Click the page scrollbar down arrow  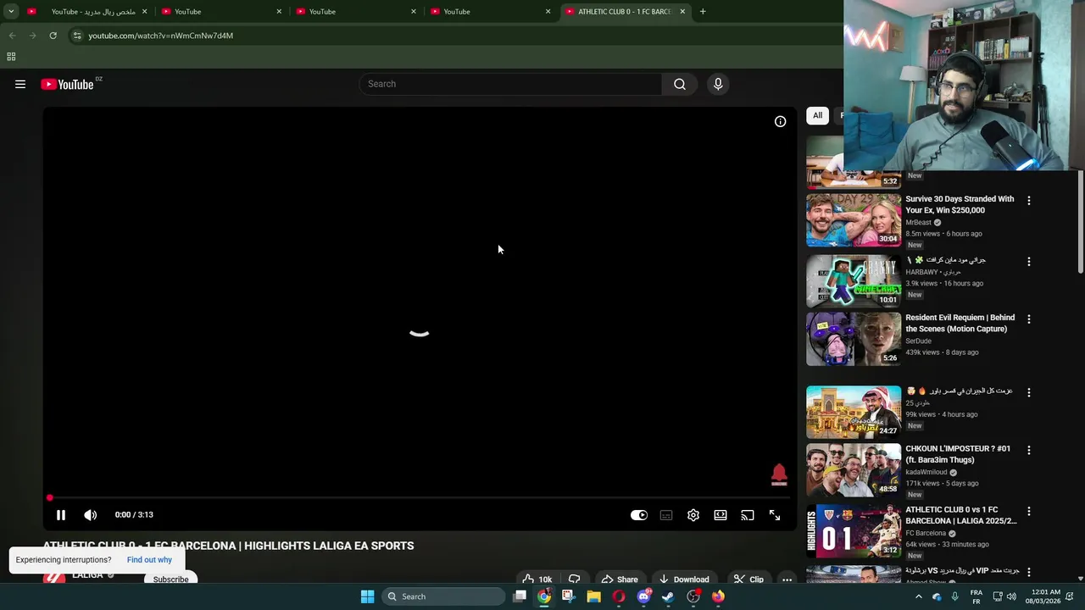click(x=1080, y=579)
